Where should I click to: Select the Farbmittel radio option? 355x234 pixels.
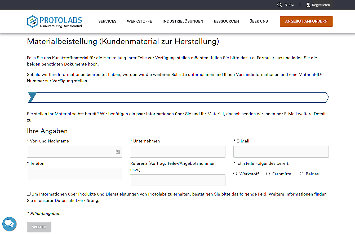point(268,174)
